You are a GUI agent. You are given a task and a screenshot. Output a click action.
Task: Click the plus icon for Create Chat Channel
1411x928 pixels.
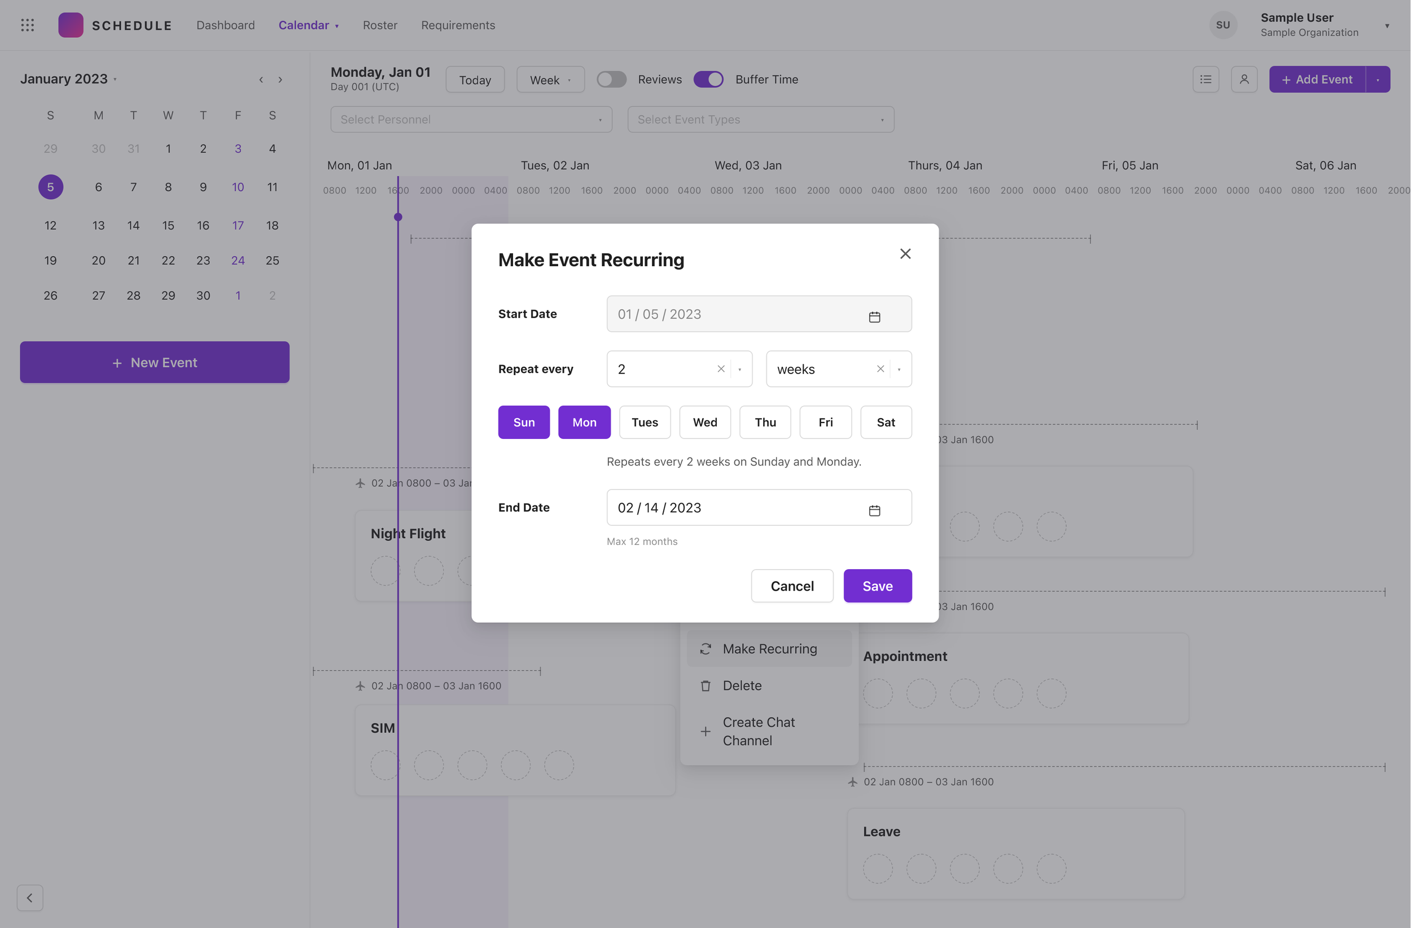point(705,731)
